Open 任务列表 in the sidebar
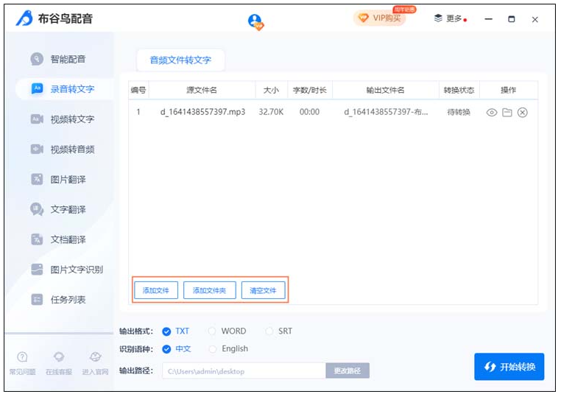Screen dimensions: 561x397 pyautogui.click(x=67, y=300)
